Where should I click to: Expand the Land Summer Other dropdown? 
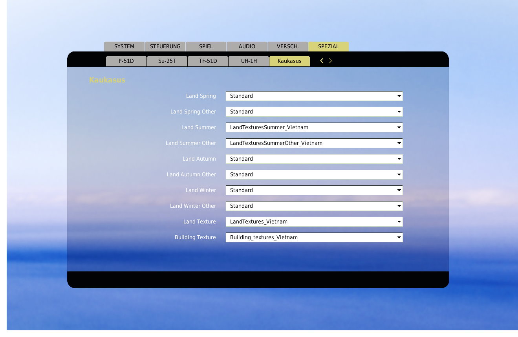(x=314, y=143)
